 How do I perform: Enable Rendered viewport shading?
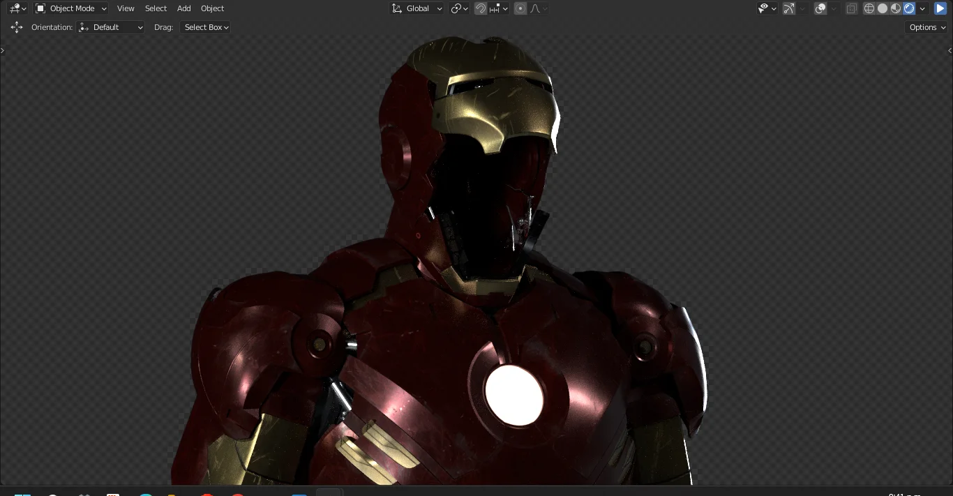coord(908,8)
